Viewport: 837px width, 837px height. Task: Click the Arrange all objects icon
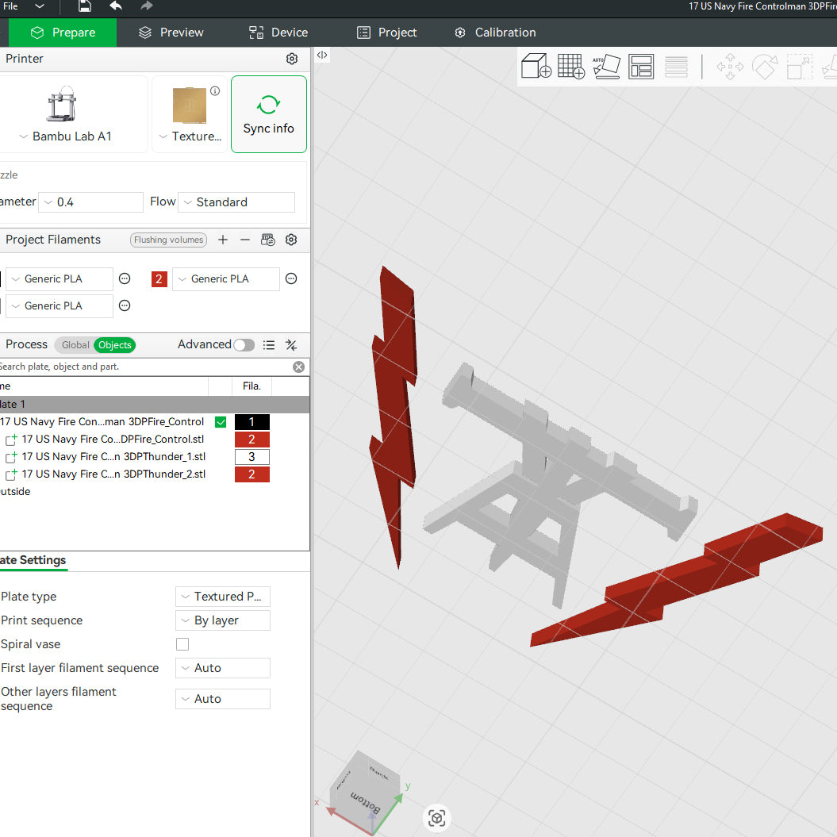pos(641,67)
